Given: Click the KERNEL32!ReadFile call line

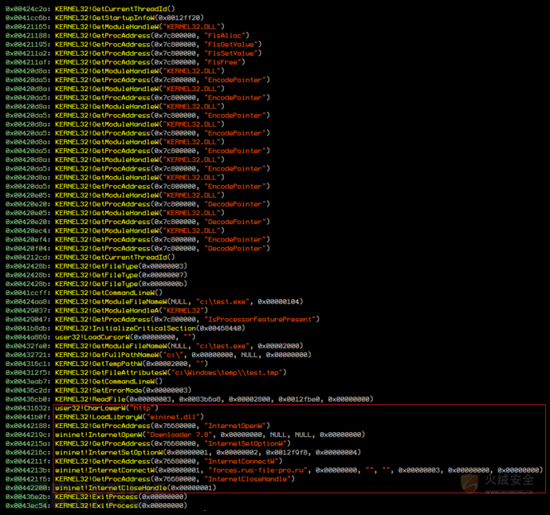Looking at the screenshot, I should (189, 399).
